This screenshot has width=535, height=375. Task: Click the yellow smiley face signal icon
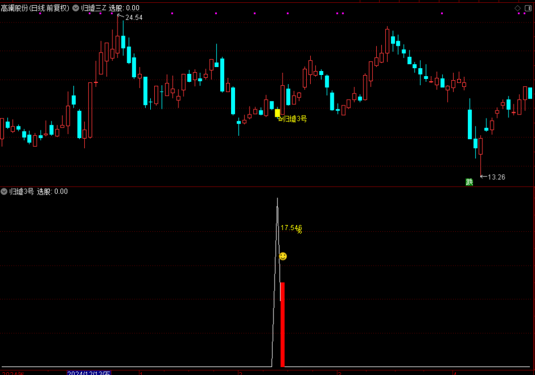pyautogui.click(x=283, y=256)
